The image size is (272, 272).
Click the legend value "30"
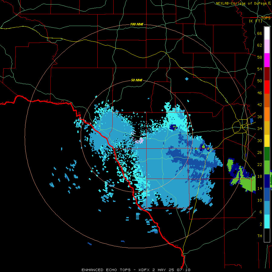260,141
